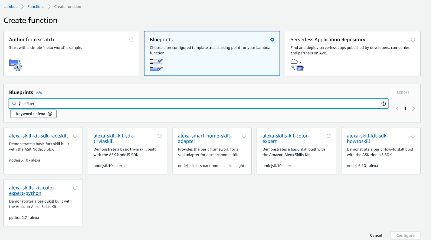
Task: Select alexa-skills-kit-color-expert-python radio button
Action: (75, 188)
